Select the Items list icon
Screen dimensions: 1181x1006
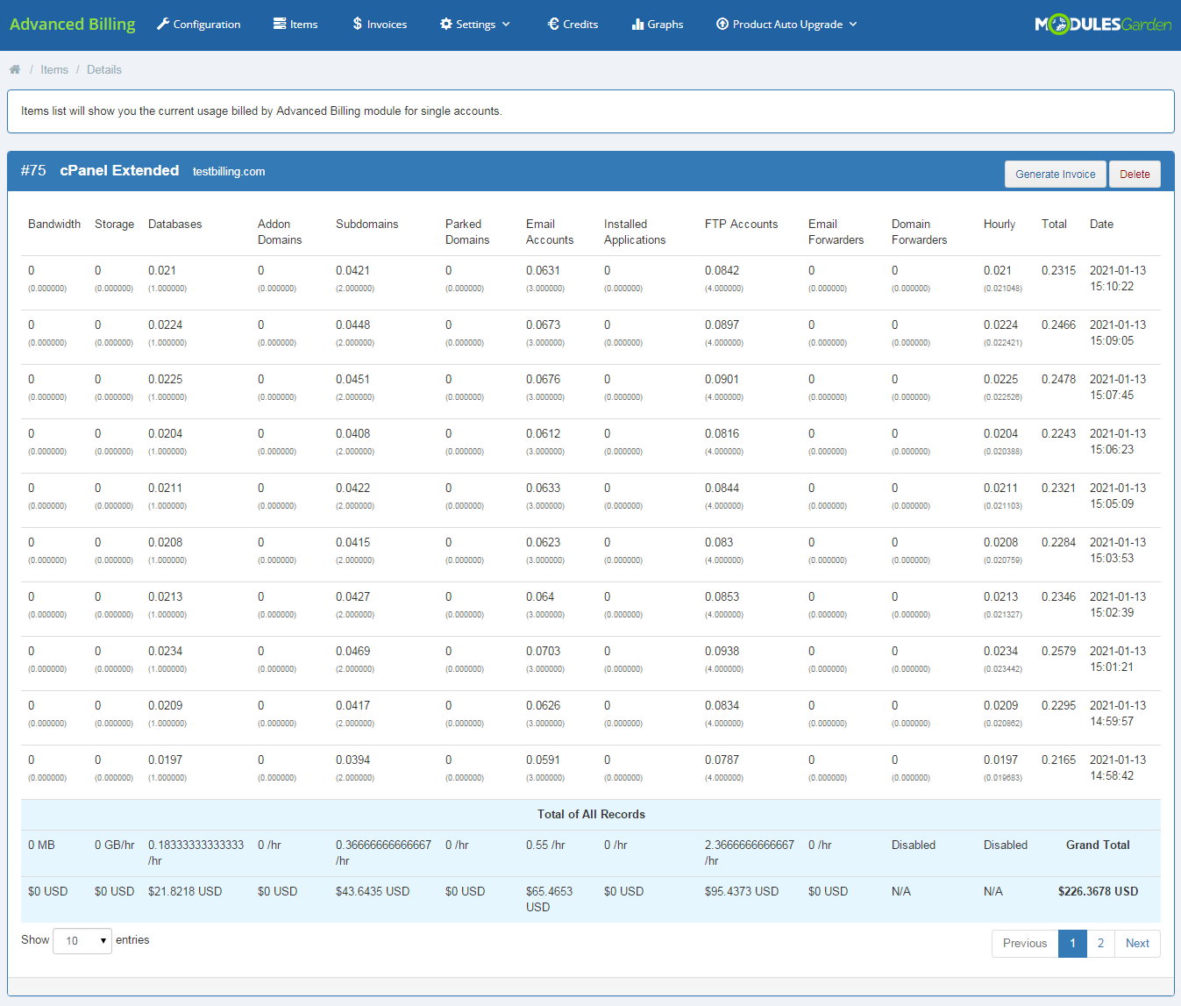(280, 24)
